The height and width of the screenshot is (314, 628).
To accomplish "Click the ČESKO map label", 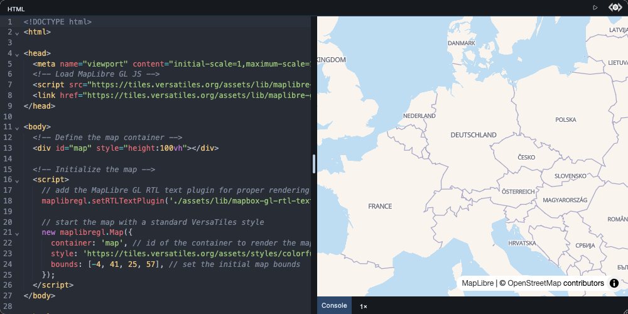I will tap(526, 158).
